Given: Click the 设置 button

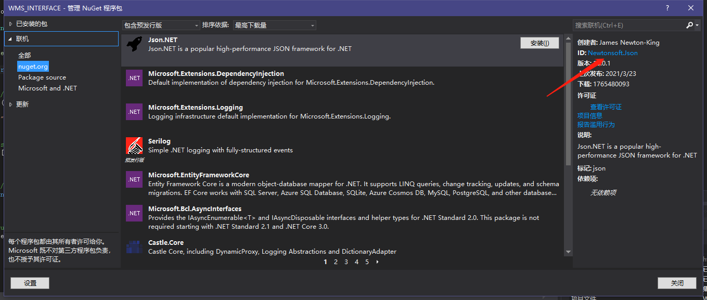Looking at the screenshot, I should click(x=30, y=283).
